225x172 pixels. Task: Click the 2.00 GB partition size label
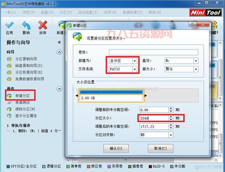coord(88,98)
